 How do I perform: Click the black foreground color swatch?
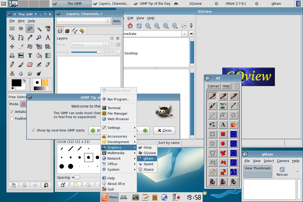[x=16, y=83]
